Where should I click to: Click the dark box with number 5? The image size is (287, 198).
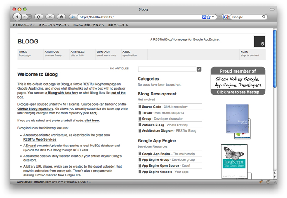pos(259,42)
